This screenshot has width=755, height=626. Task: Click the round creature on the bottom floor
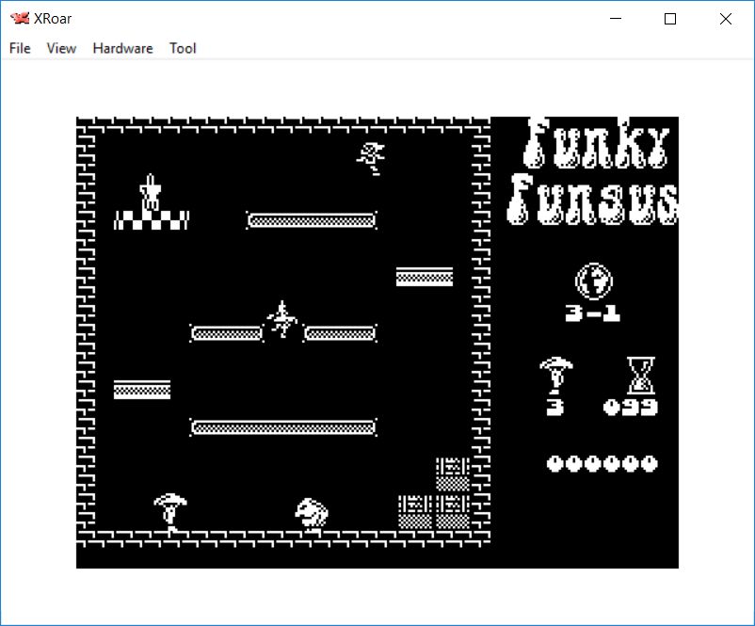[x=312, y=513]
